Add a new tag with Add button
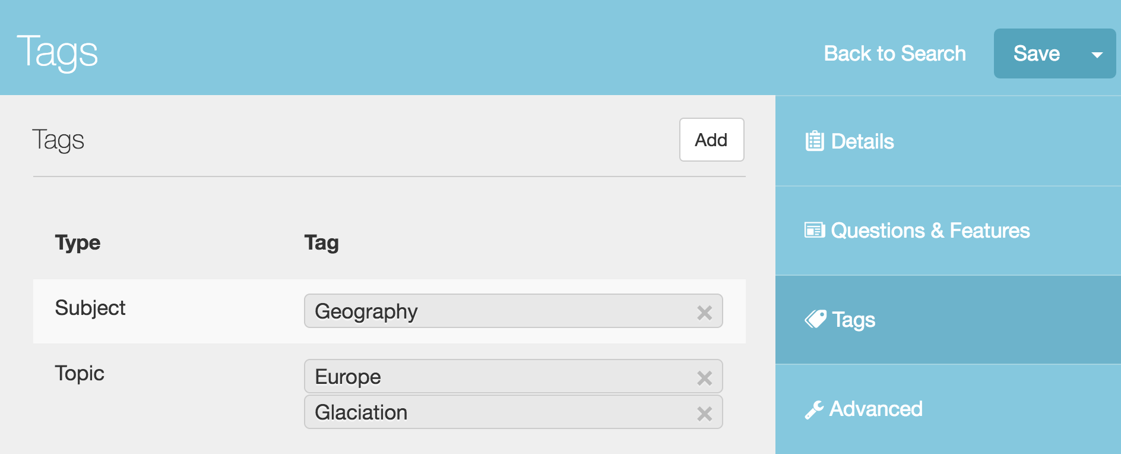This screenshot has height=454, width=1121. click(711, 140)
